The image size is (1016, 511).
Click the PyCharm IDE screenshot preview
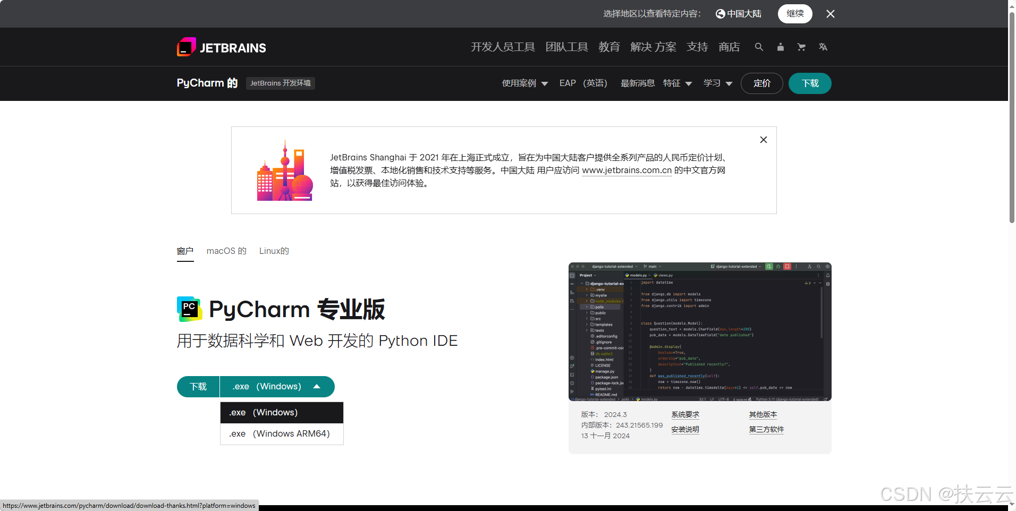point(700,331)
